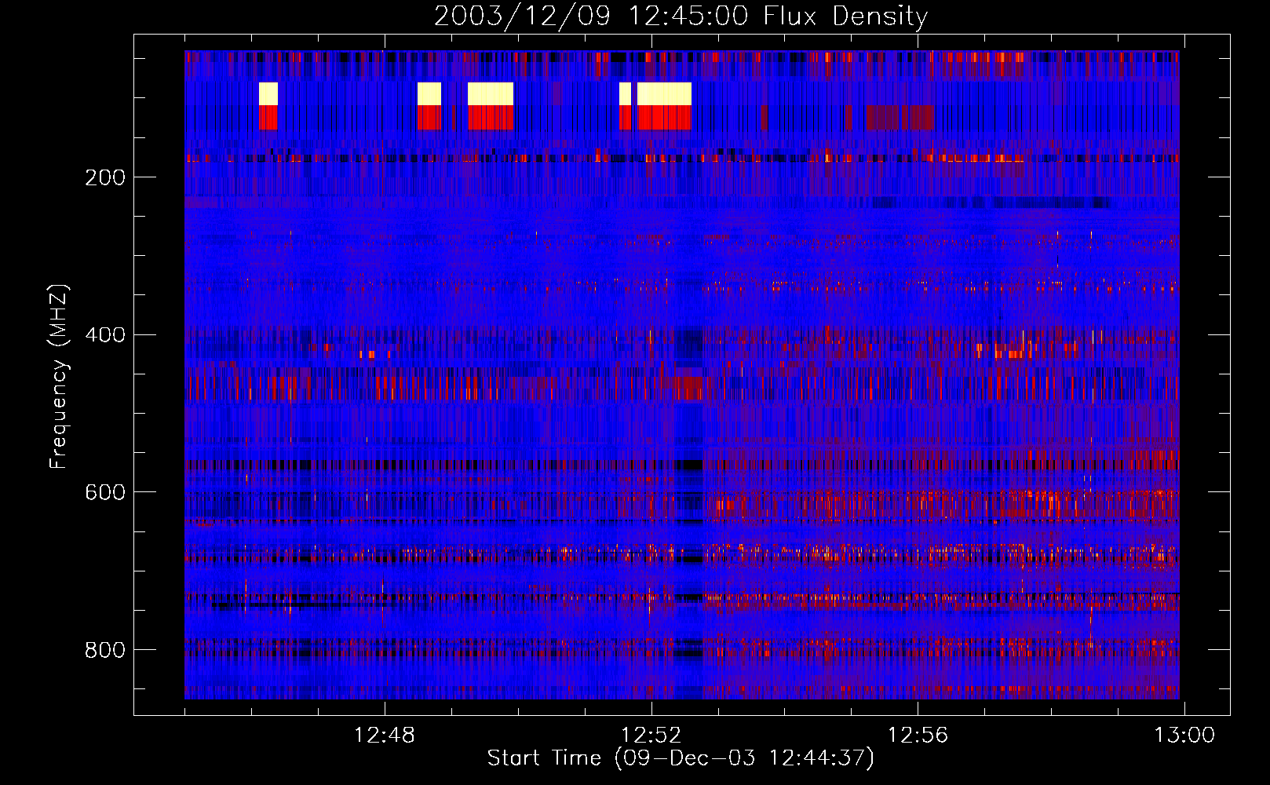Click the 12:48 time tick label
1270x785 pixels.
coord(384,736)
